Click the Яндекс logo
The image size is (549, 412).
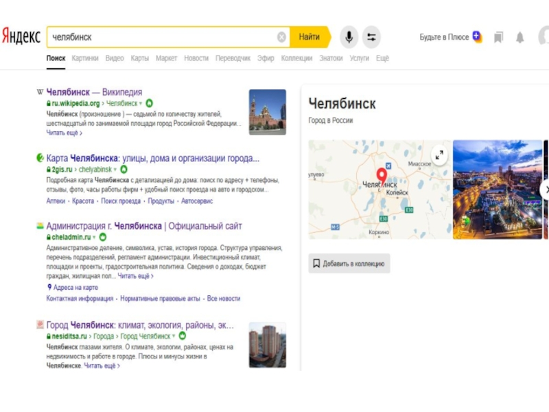tap(21, 36)
